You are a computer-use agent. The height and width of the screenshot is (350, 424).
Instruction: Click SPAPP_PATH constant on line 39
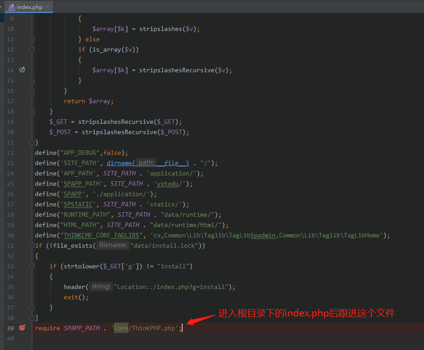(82, 328)
